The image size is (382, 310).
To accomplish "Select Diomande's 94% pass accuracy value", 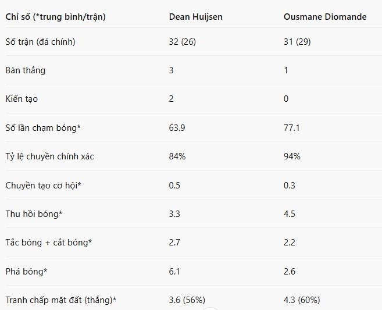I will pos(292,156).
